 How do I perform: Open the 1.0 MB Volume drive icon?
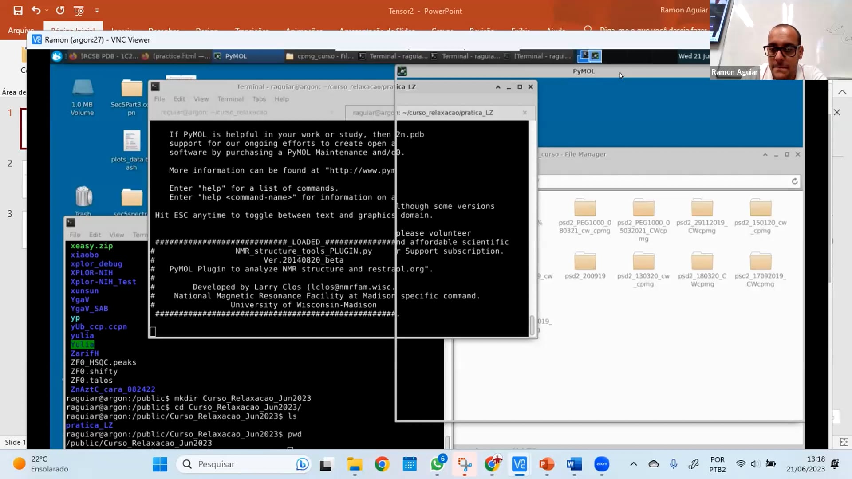tap(83, 97)
